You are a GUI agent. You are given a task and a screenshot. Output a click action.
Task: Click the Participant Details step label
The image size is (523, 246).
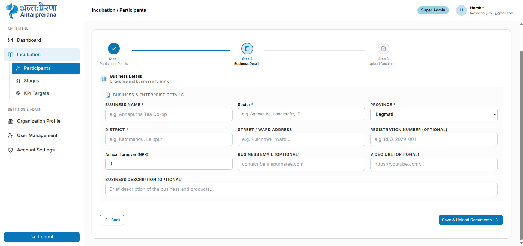coord(114,64)
